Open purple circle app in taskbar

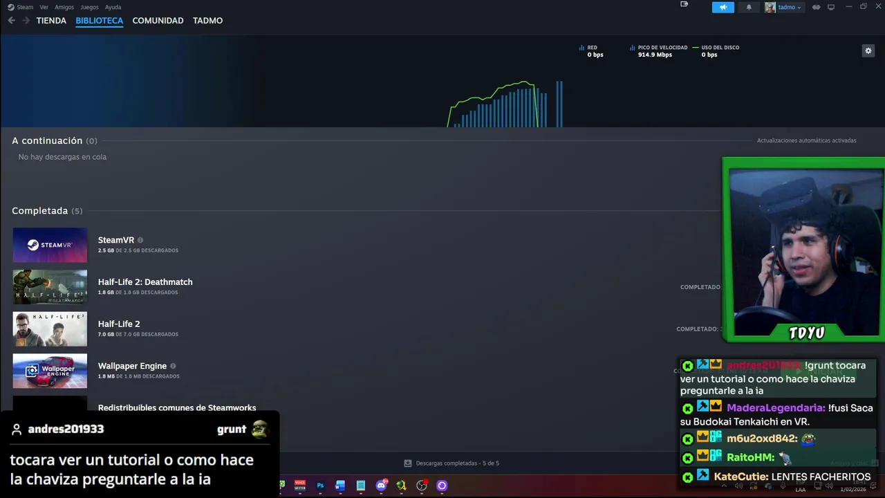pos(442,486)
